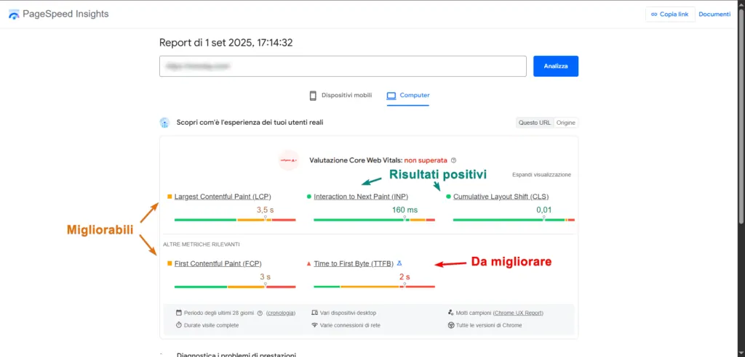This screenshot has height=357, width=745.
Task: Click the TTFB distribution bar
Action: (374, 287)
